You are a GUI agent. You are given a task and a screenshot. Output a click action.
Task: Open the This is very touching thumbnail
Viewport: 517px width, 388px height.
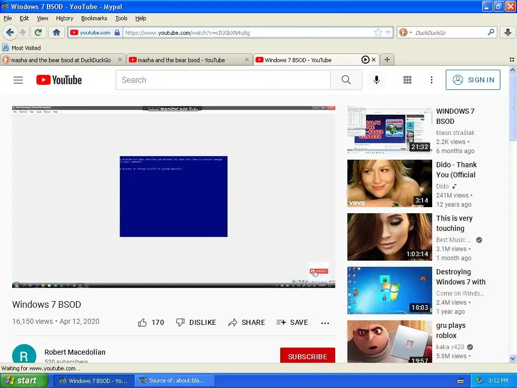389,237
